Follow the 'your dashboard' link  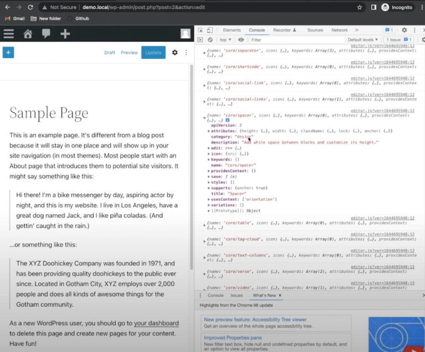(x=156, y=323)
